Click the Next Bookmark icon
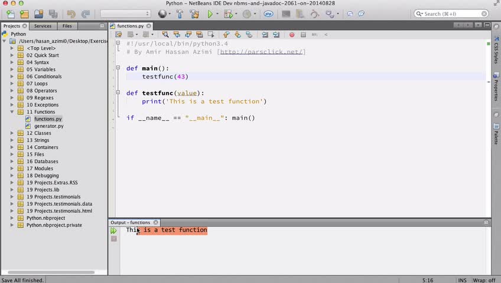Viewport: 501px width, 283px height. coord(238,34)
